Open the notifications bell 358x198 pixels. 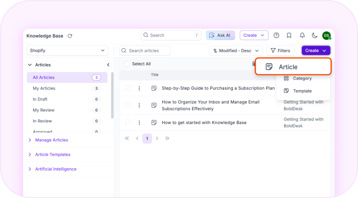[x=302, y=35]
